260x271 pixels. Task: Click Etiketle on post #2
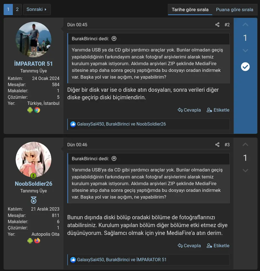point(218,110)
